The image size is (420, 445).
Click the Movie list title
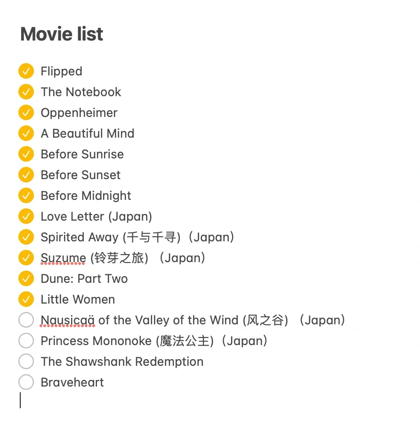62,34
